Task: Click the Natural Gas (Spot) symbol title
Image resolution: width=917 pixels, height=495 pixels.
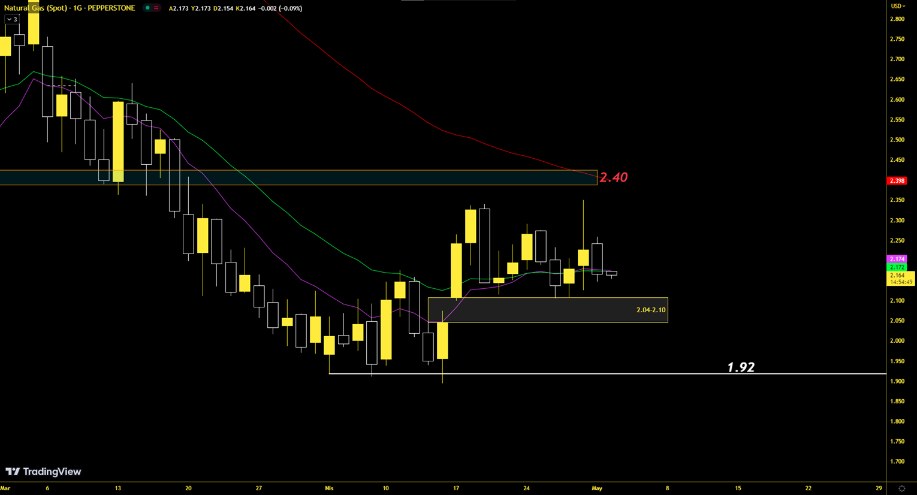Action: pos(69,8)
